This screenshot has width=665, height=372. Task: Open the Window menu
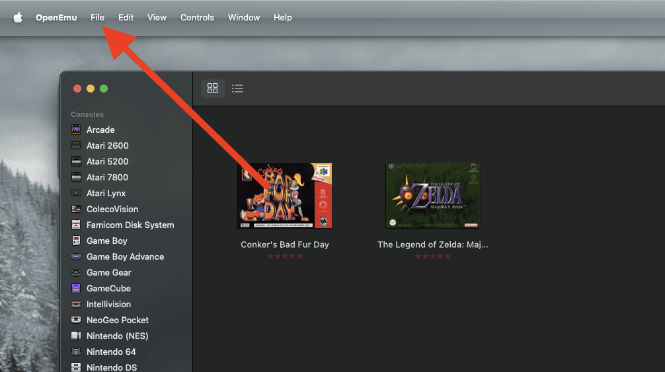pos(244,17)
